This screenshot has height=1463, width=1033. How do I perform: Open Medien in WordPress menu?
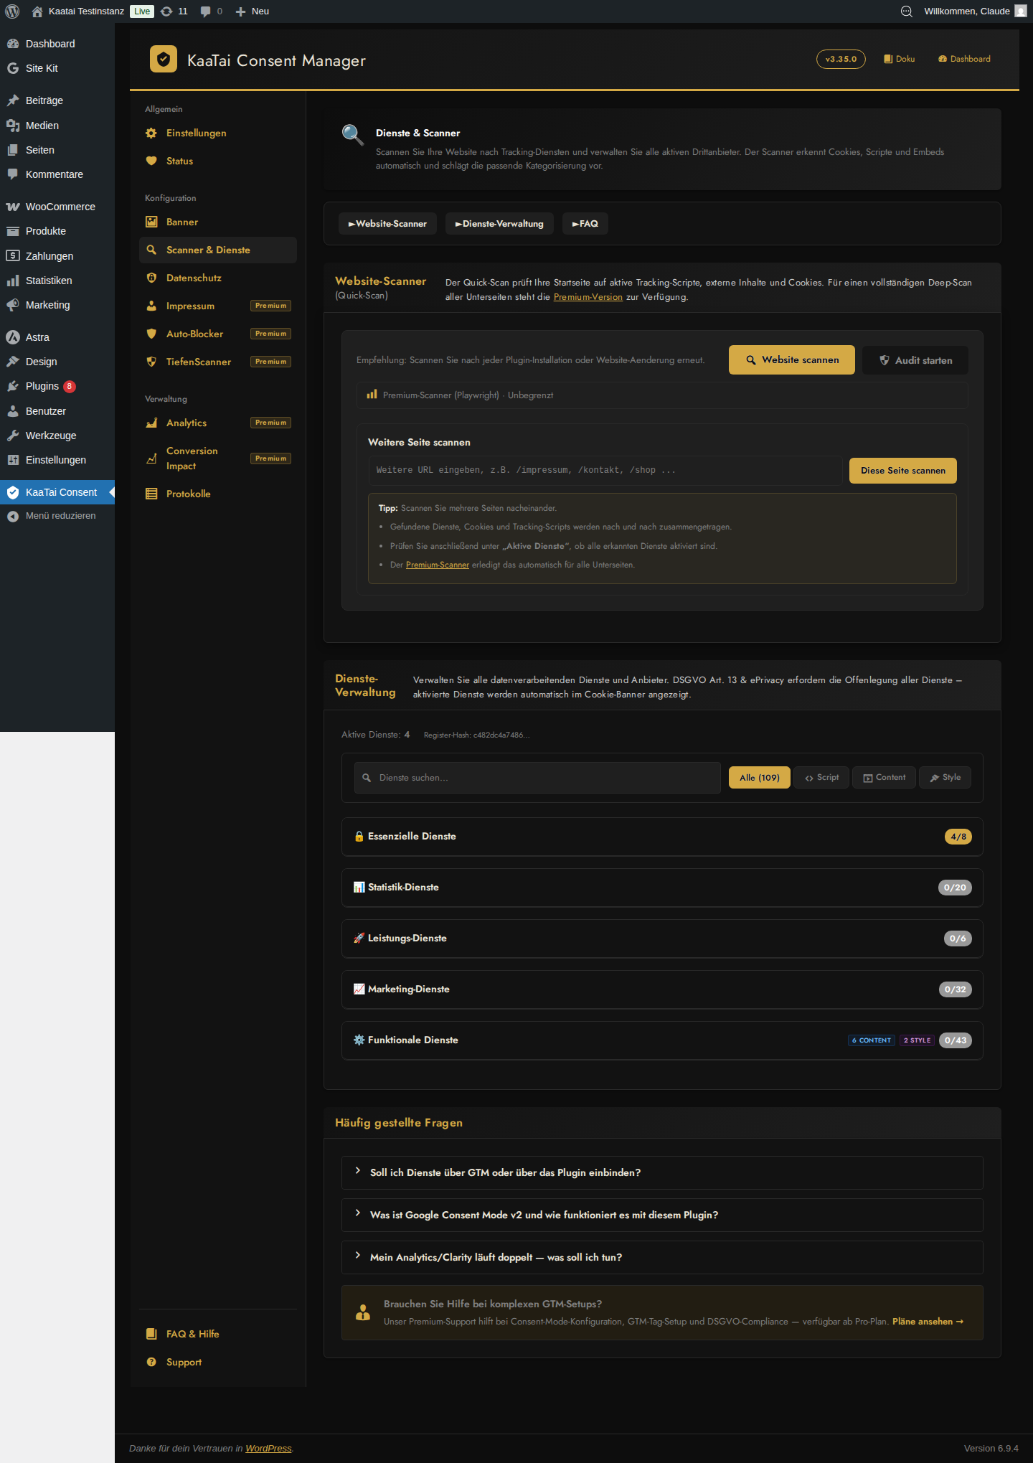[x=57, y=126]
